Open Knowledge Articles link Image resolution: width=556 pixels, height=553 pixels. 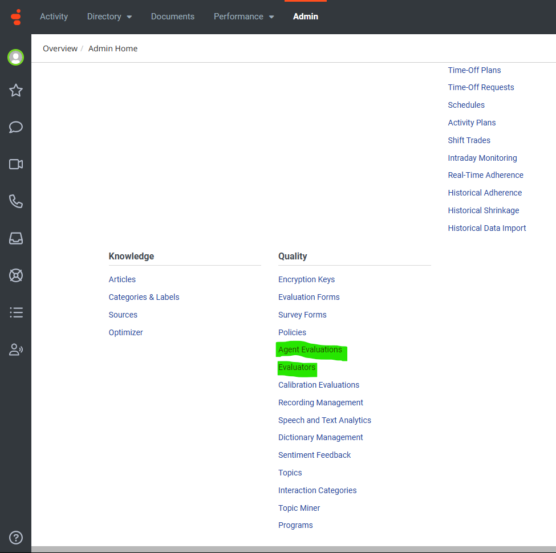pyautogui.click(x=122, y=280)
